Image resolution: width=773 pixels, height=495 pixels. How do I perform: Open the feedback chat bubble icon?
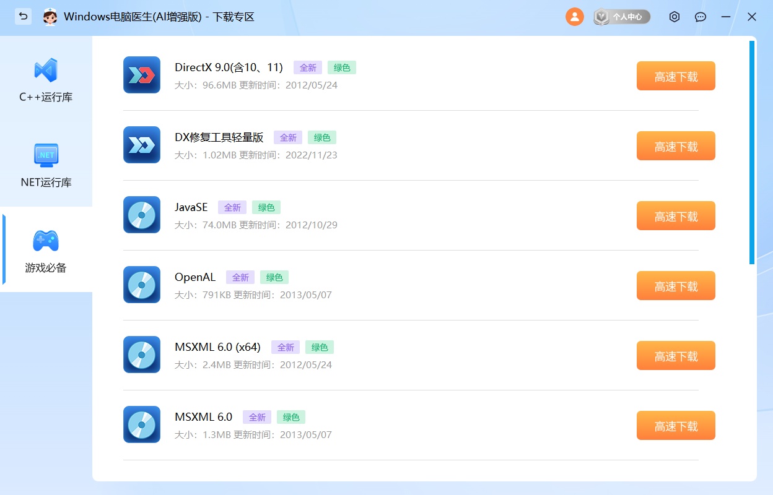pyautogui.click(x=701, y=17)
